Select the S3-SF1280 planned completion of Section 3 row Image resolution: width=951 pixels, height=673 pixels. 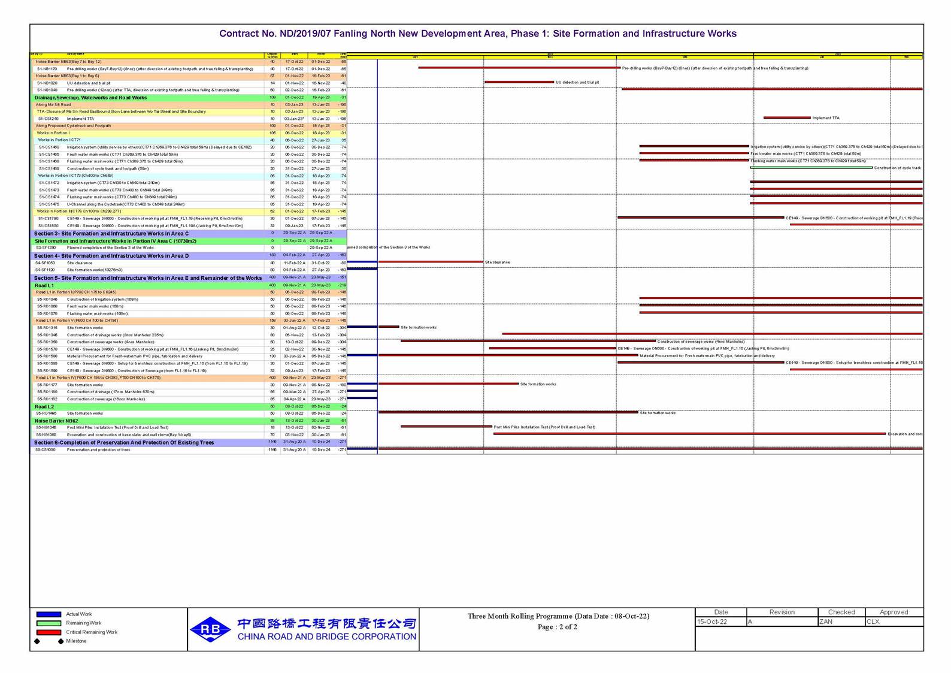pyautogui.click(x=188, y=248)
